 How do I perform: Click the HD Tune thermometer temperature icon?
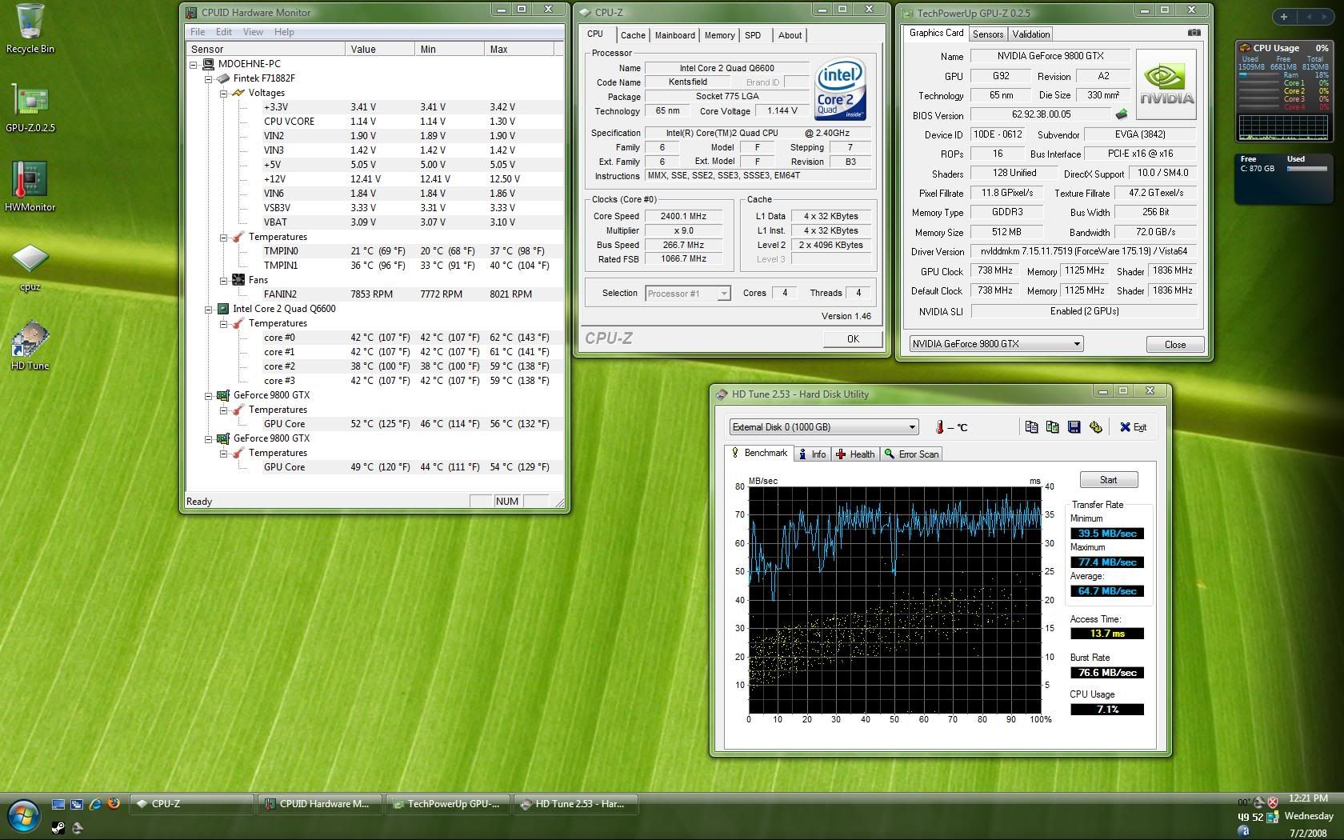940,427
